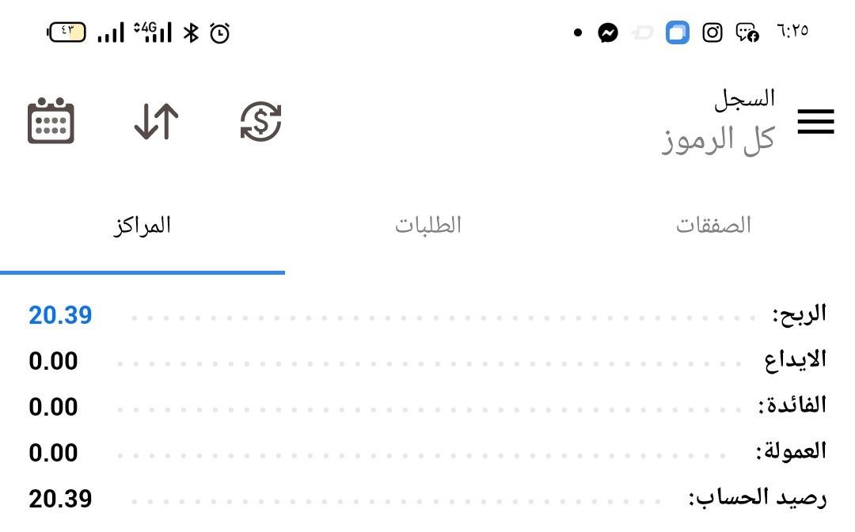Tap the battery status indicator
The width and height of the screenshot is (855, 532).
point(67,32)
